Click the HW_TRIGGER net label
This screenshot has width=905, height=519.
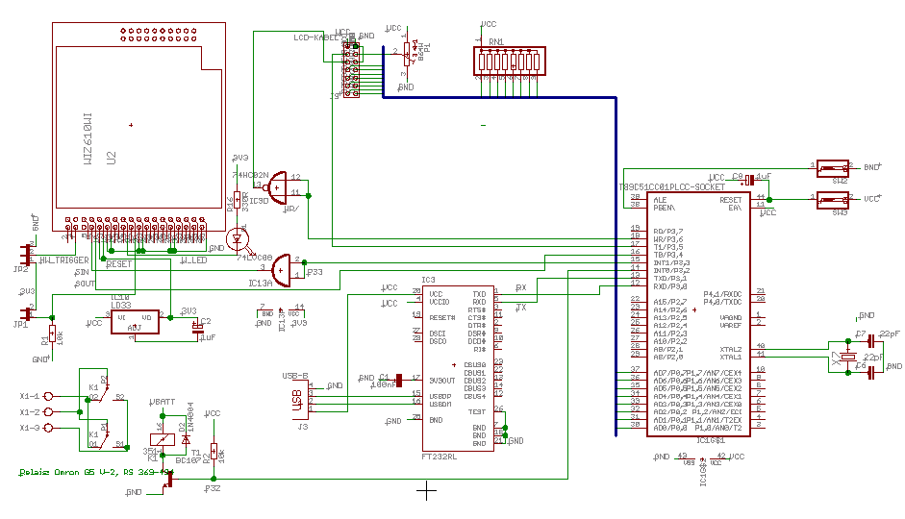[x=64, y=260]
